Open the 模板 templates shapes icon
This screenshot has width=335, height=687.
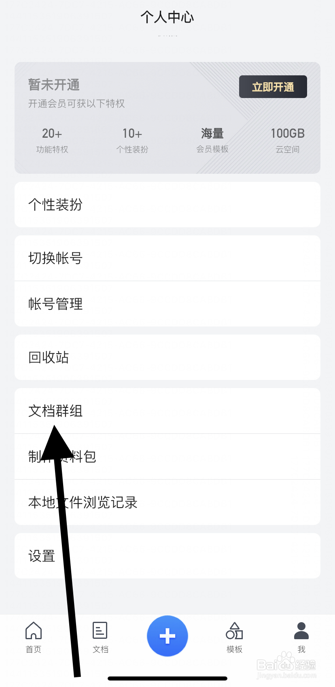[x=234, y=631]
